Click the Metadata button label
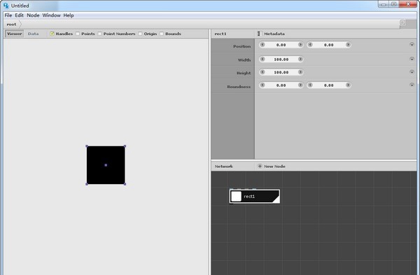The height and width of the screenshot is (275, 420). [x=274, y=34]
